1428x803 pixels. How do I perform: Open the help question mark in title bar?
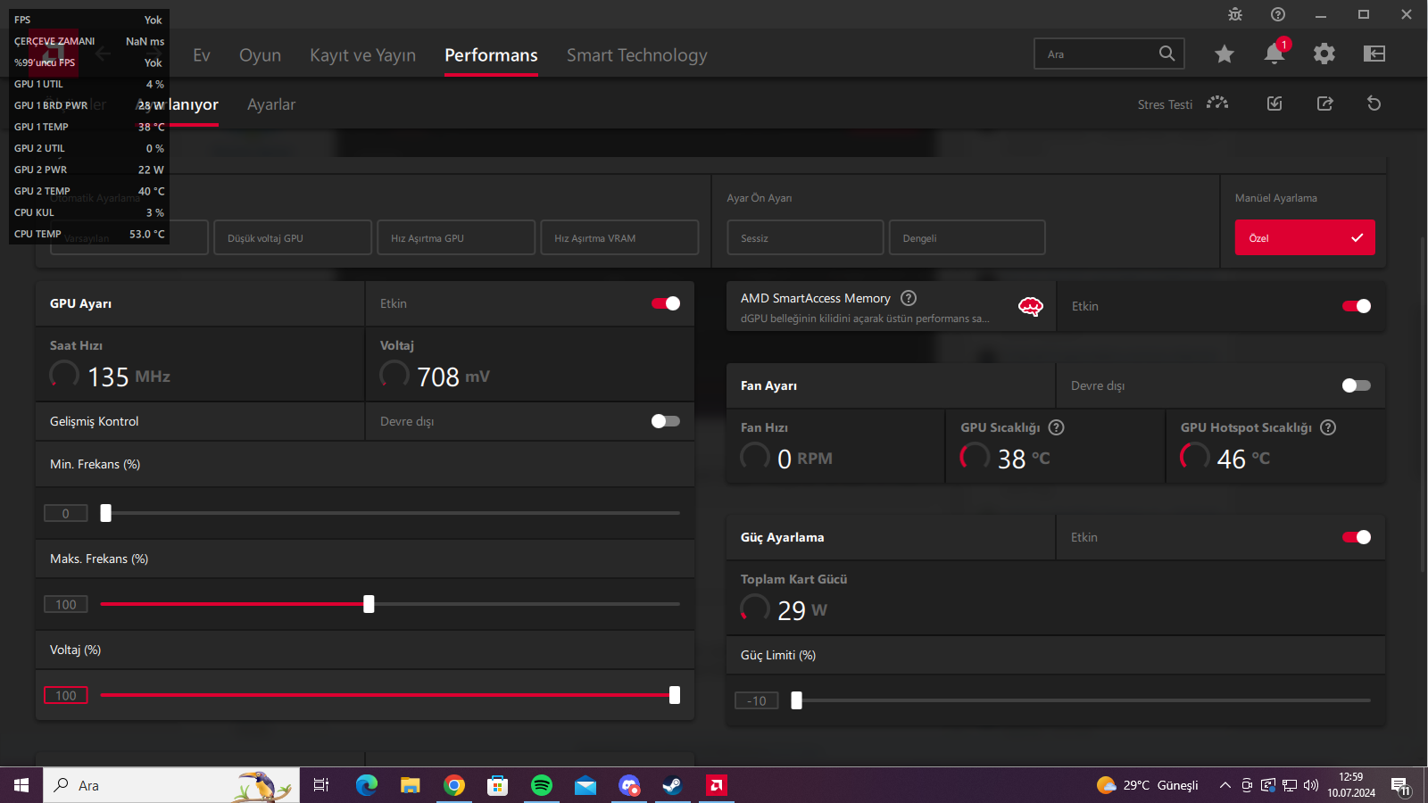pyautogui.click(x=1278, y=14)
